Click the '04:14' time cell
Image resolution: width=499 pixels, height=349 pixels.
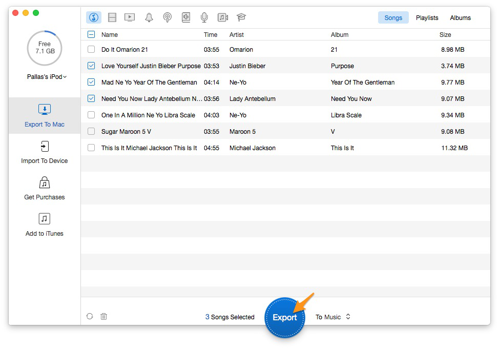(212, 82)
